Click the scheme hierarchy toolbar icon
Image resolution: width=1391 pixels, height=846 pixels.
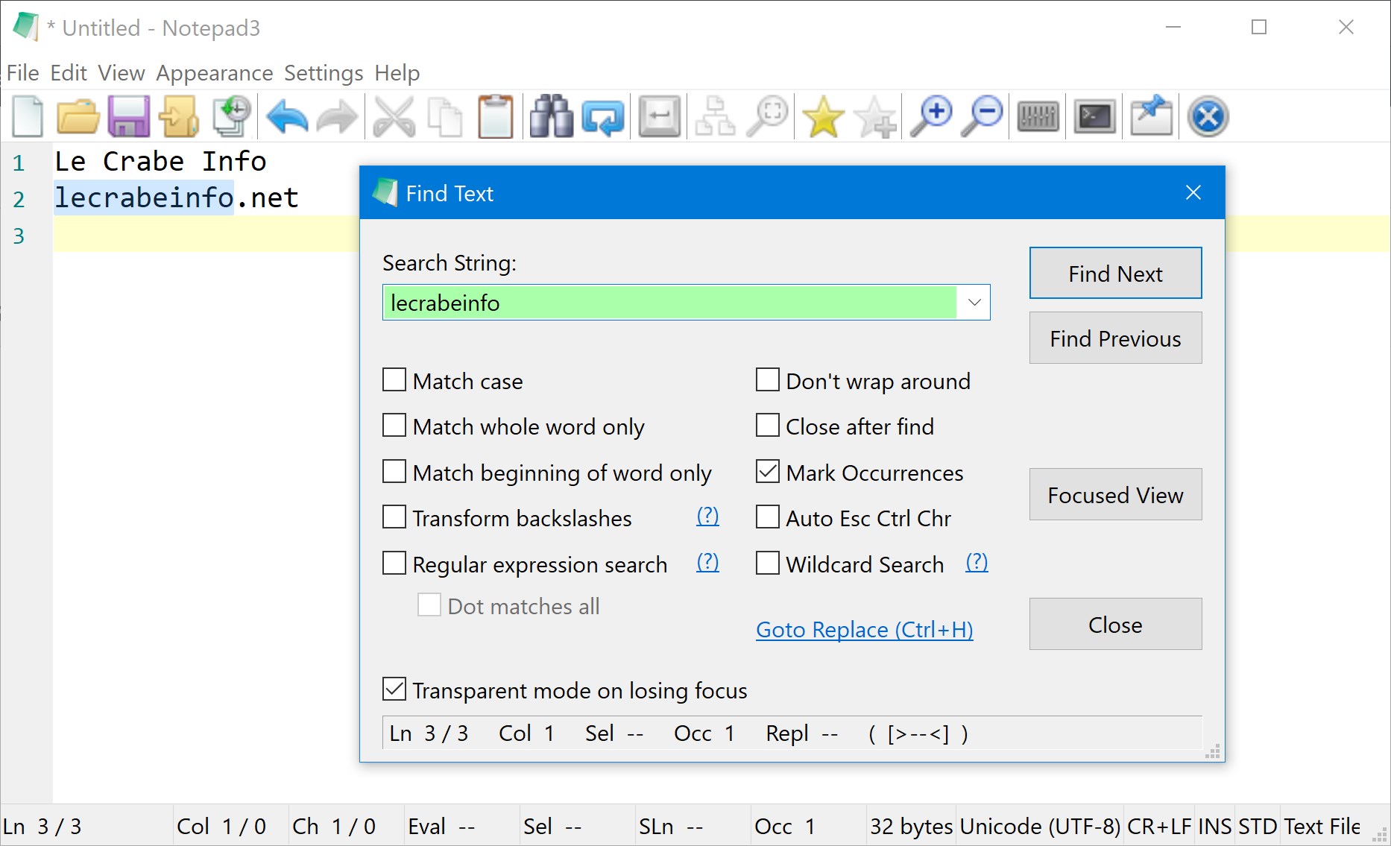(x=715, y=116)
